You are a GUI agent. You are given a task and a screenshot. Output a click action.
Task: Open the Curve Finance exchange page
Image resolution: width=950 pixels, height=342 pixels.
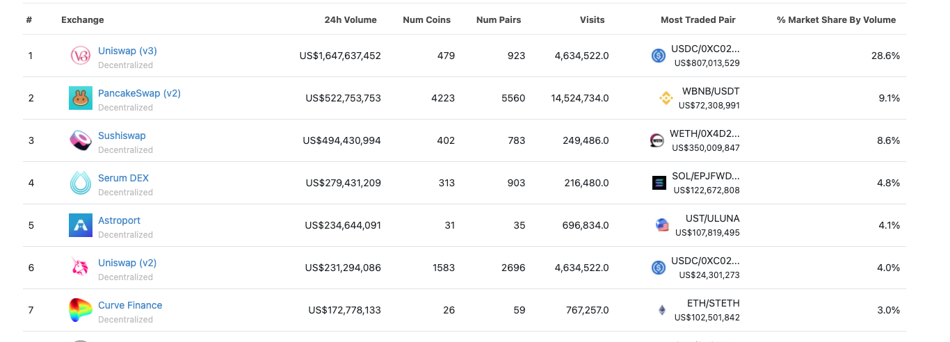[130, 305]
